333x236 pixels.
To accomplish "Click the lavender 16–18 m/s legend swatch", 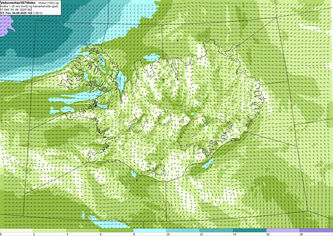I will (283, 230).
